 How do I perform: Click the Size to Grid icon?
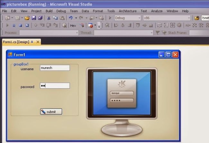click(x=179, y=25)
